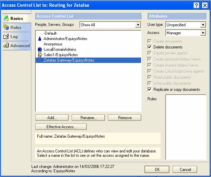
Task: Select Administrator/EquisysNotes entry
Action: coord(88,39)
